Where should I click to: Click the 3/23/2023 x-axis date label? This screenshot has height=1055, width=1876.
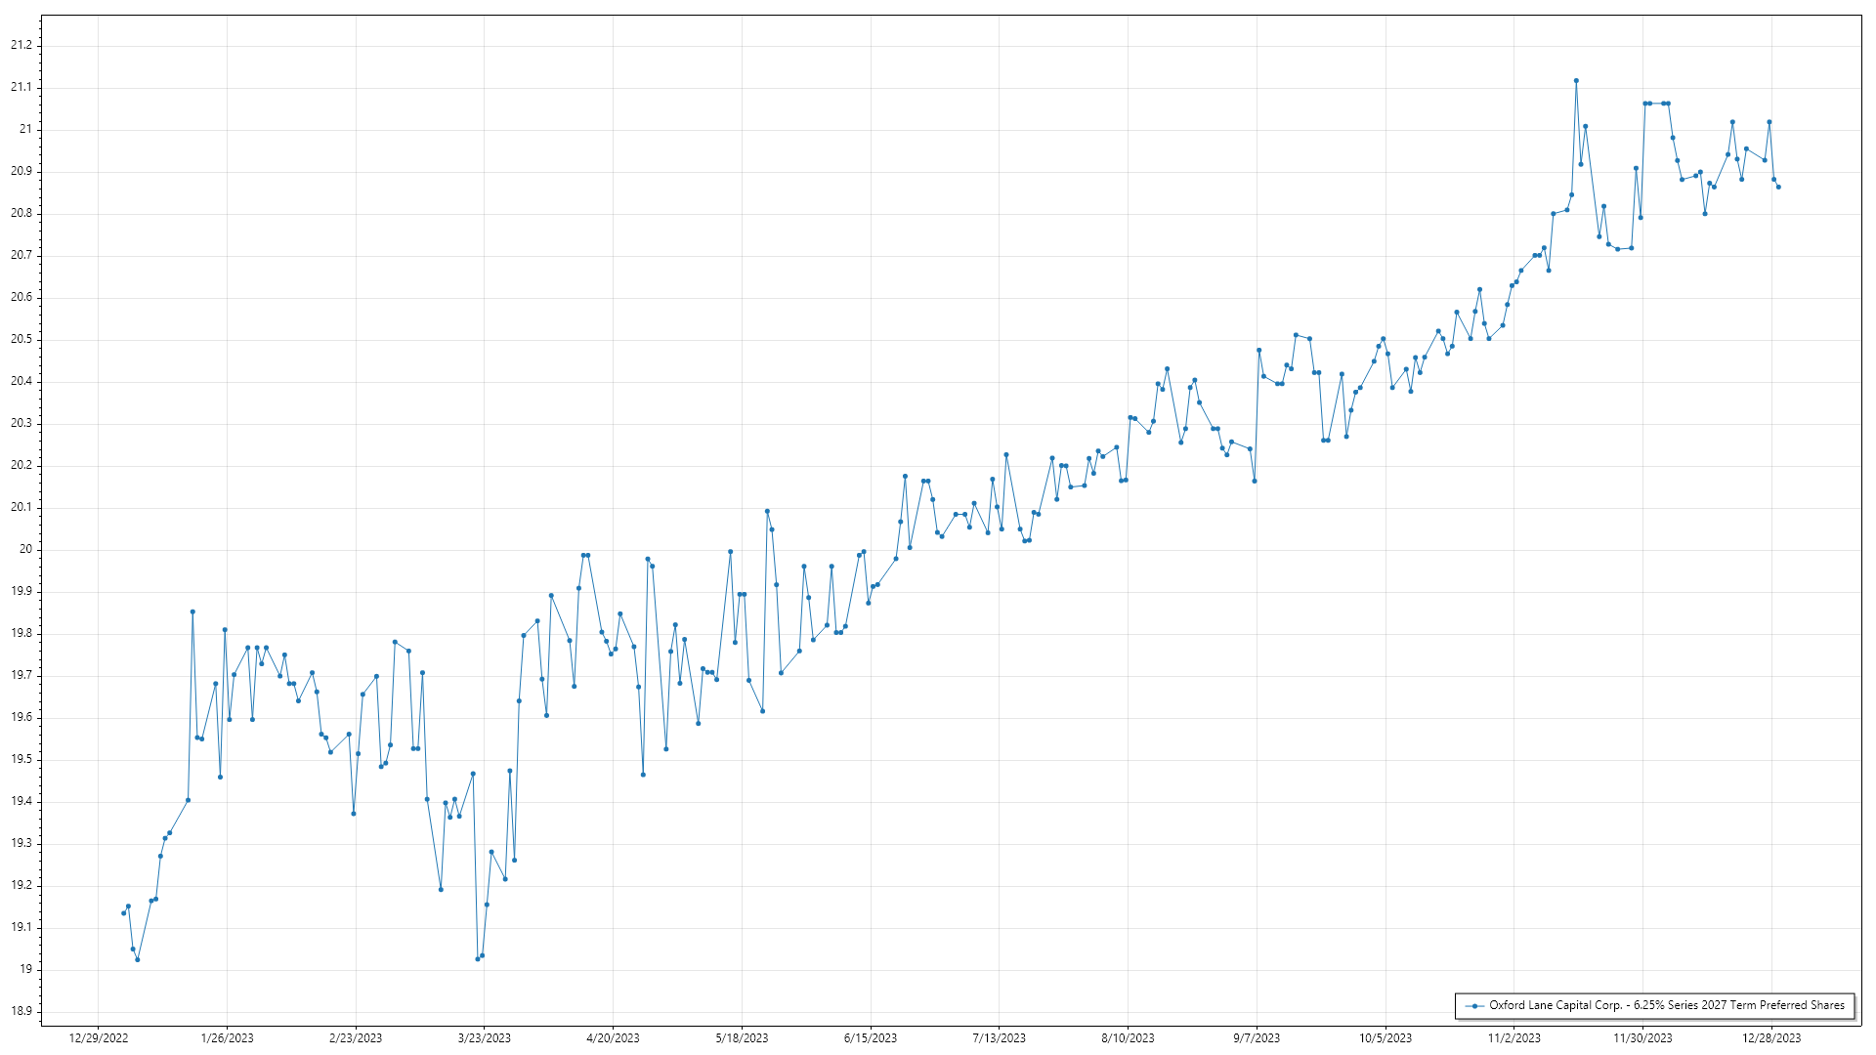click(485, 1038)
